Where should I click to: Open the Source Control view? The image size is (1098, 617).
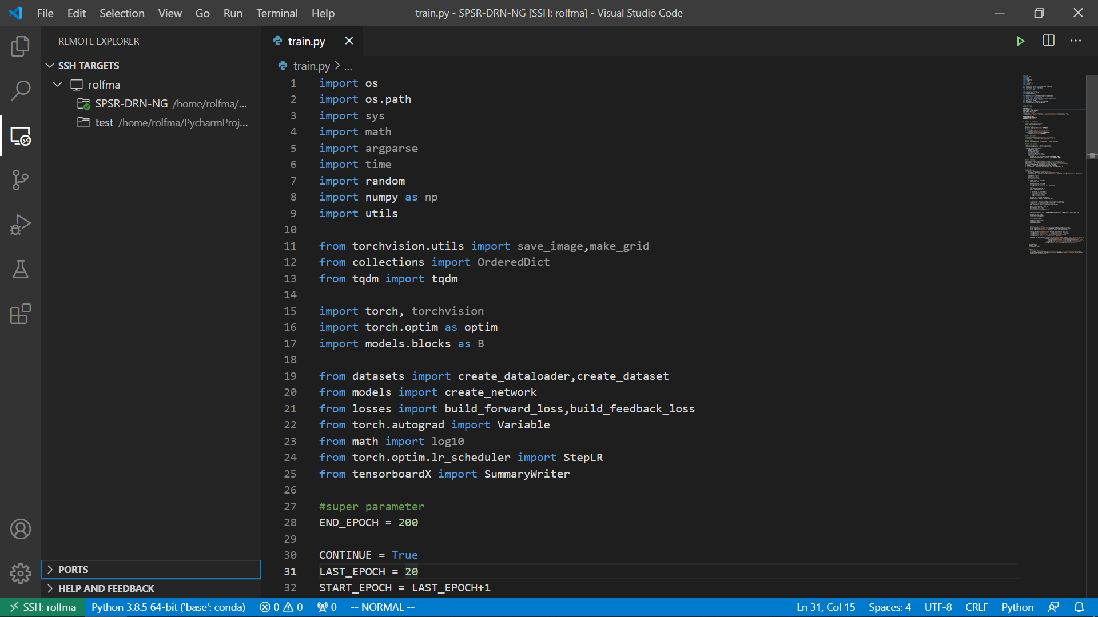pos(21,180)
